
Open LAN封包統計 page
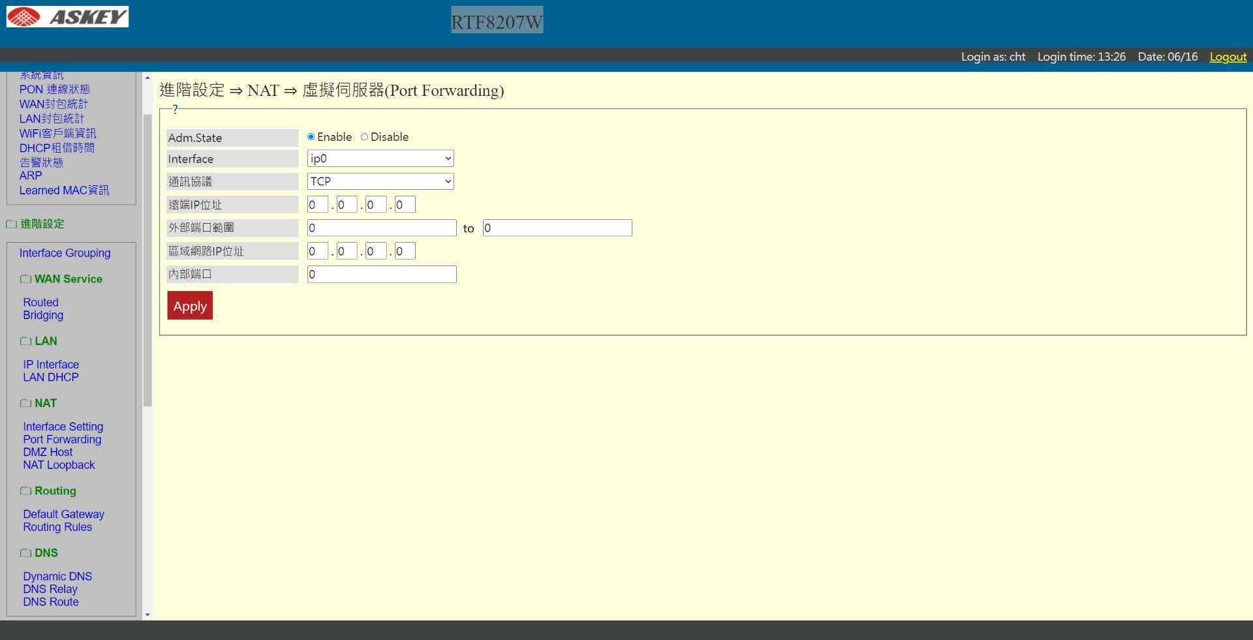[x=52, y=118]
